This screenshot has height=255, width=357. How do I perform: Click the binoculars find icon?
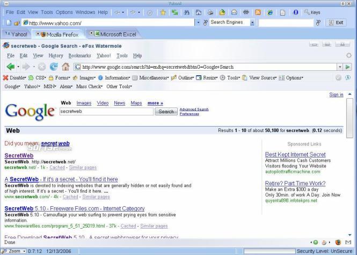click(x=186, y=12)
